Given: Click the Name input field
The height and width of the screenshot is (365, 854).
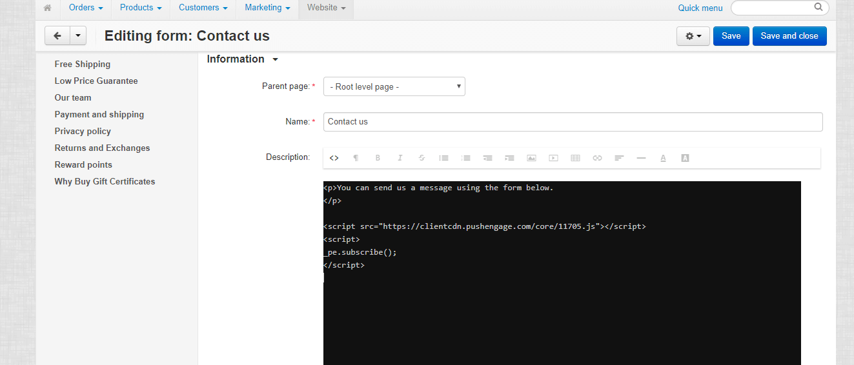Looking at the screenshot, I should (x=573, y=122).
